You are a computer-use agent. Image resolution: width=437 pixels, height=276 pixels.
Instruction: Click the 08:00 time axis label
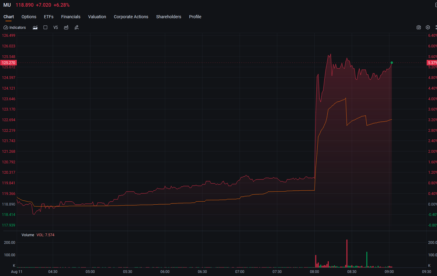(315, 272)
